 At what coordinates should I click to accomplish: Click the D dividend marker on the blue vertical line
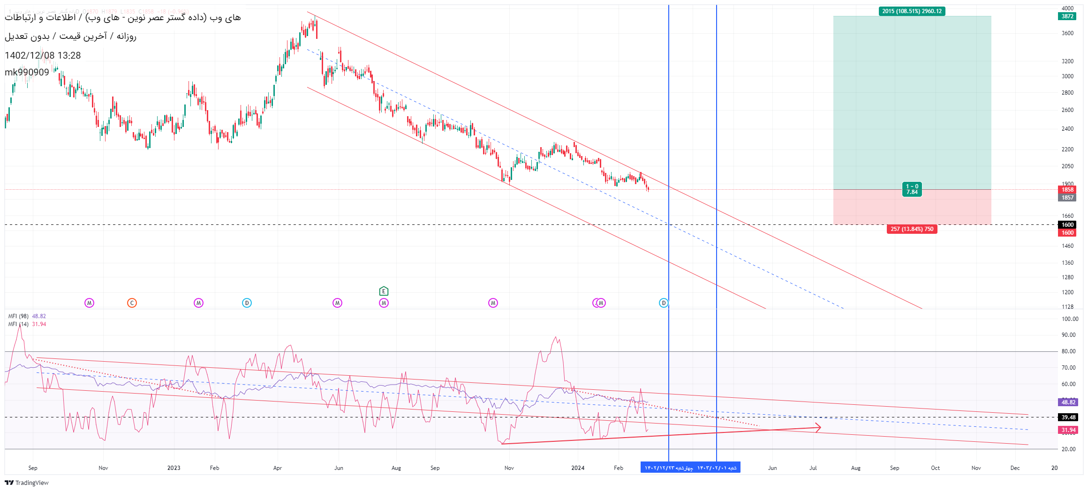click(664, 303)
